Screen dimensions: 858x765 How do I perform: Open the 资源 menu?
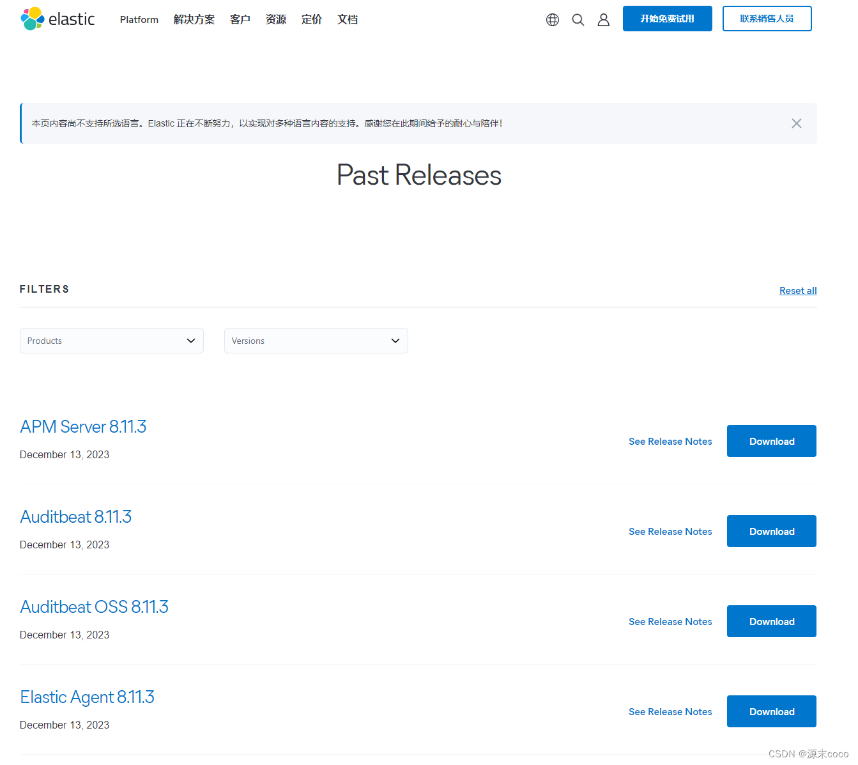point(276,20)
